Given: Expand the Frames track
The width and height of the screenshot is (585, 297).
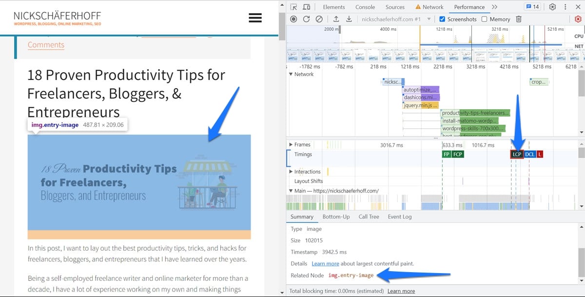Looking at the screenshot, I should click(291, 145).
